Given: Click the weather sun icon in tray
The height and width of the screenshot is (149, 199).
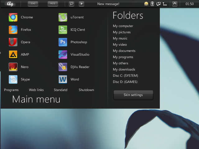Looking at the screenshot, I should click(146, 4).
